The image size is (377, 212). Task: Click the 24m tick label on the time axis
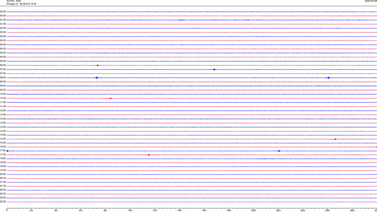303,210
